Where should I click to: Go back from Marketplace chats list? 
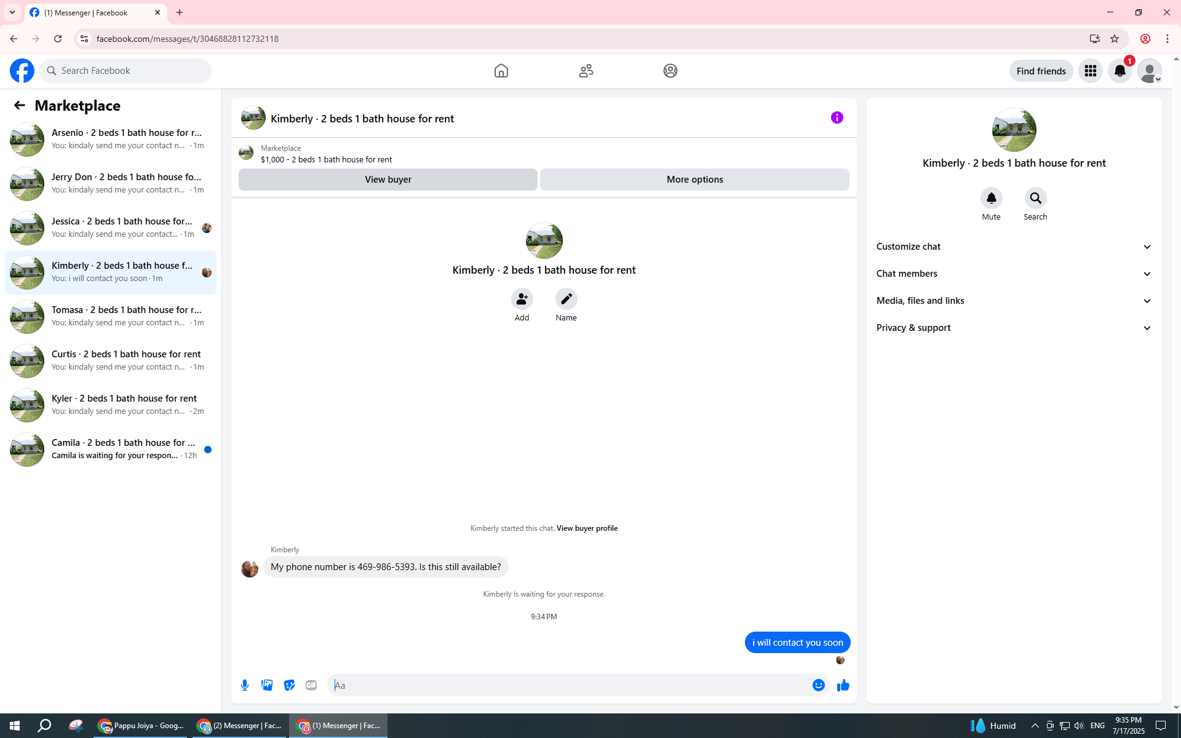point(20,105)
